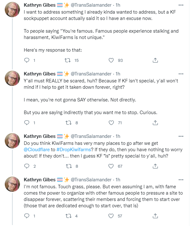Viewport: 190px width, 226px height.
Task: Open more options on the second tweet
Action: (181, 74)
